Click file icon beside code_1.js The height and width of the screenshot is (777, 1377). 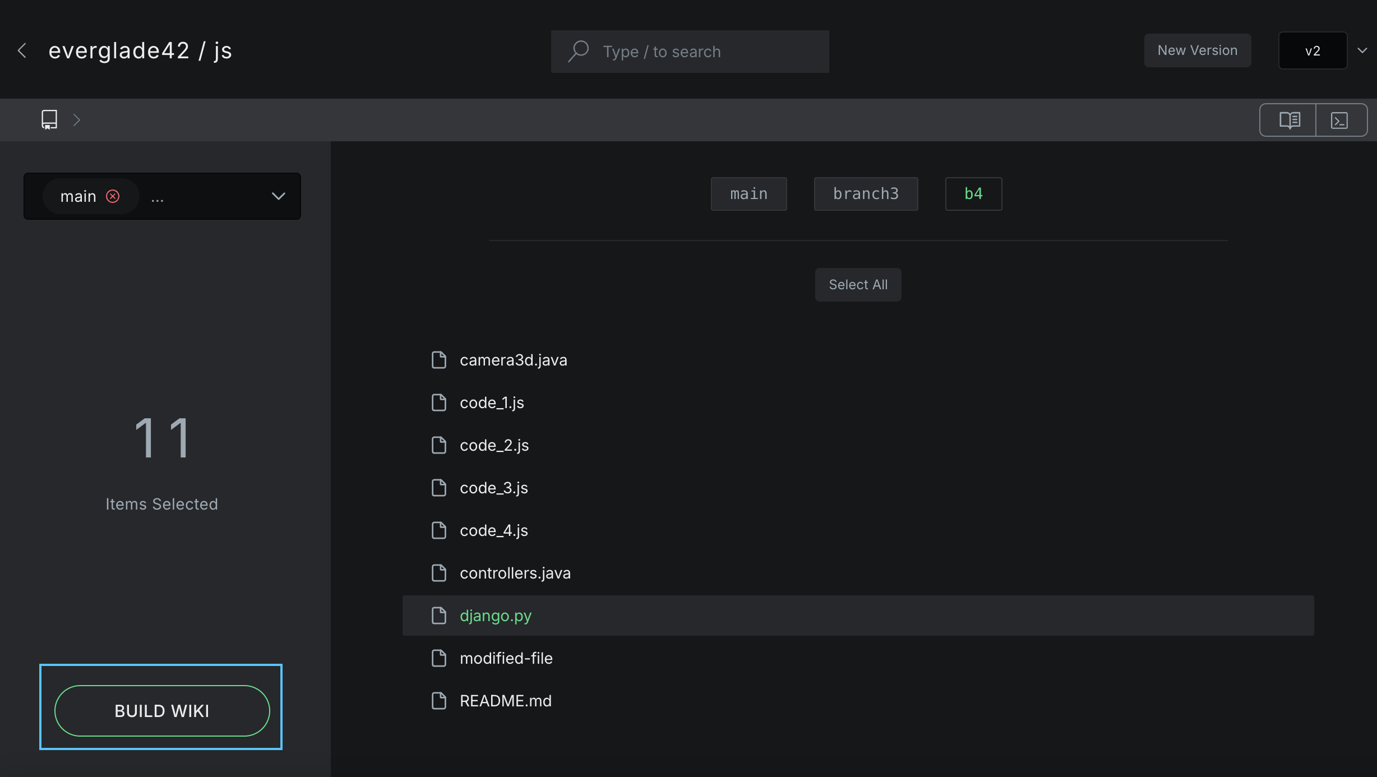click(x=439, y=403)
